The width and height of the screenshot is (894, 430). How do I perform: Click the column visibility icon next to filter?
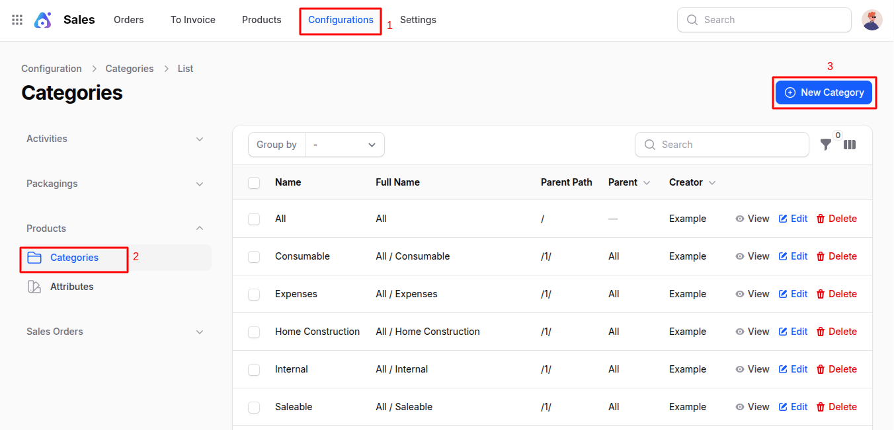point(849,145)
